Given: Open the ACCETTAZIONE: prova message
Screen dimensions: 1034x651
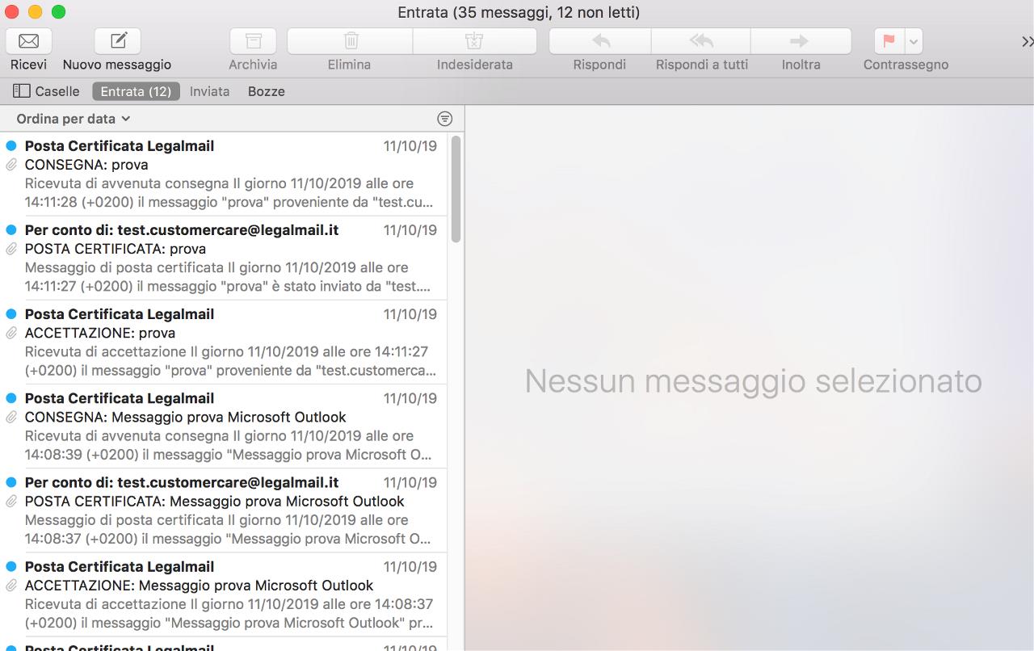Looking at the screenshot, I should [x=226, y=342].
